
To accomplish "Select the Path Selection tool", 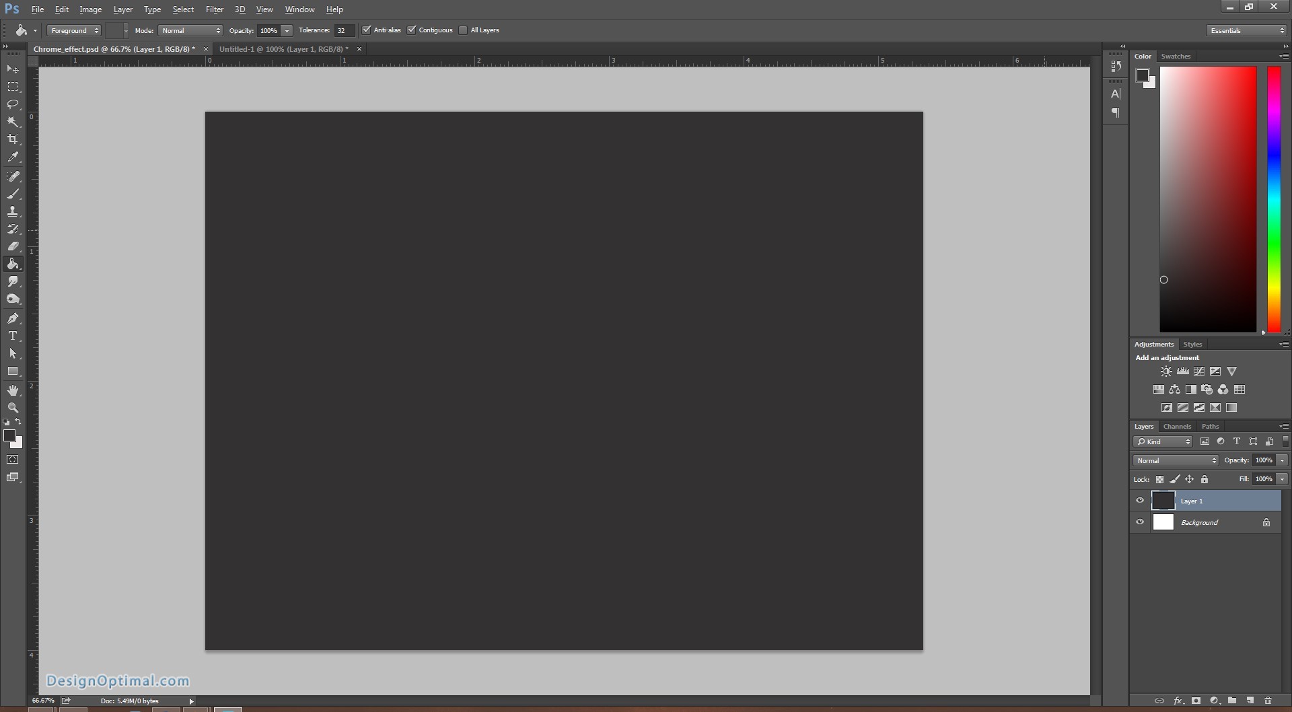I will pos(13,353).
